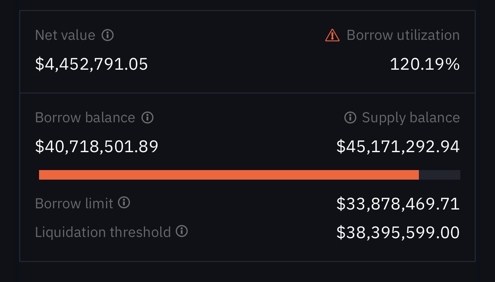Click the Borrow balance label text
495x282 pixels.
(85, 118)
